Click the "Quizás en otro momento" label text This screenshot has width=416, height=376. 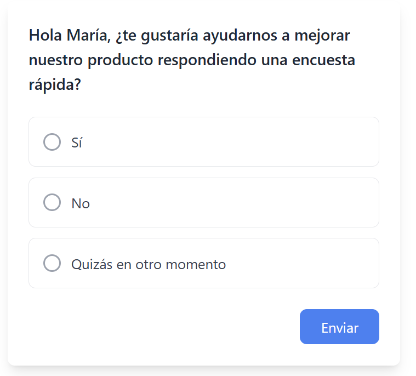tap(149, 264)
